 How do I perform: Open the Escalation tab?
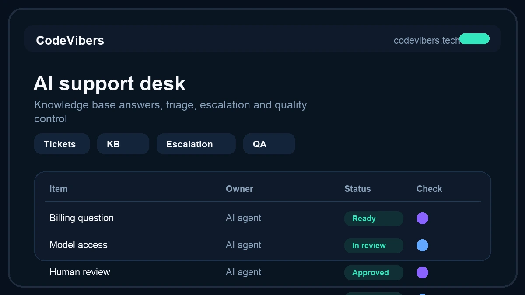(196, 144)
